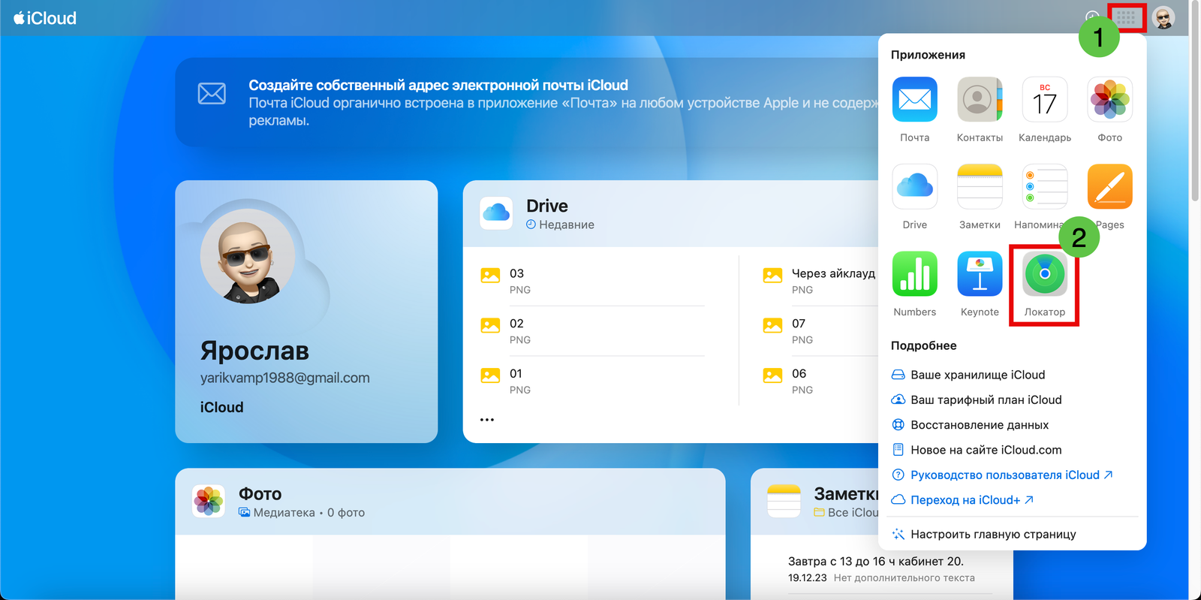Viewport: 1201px width, 600px height.
Task: Open the Drive tile more options ellipsis
Action: point(487,420)
